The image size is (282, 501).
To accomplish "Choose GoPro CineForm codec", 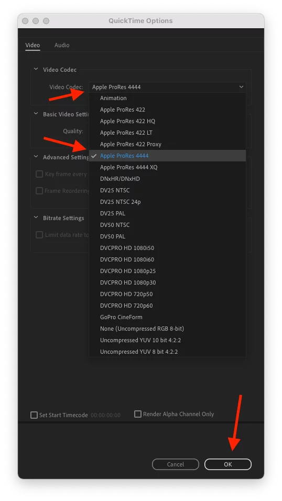I will tap(167, 317).
